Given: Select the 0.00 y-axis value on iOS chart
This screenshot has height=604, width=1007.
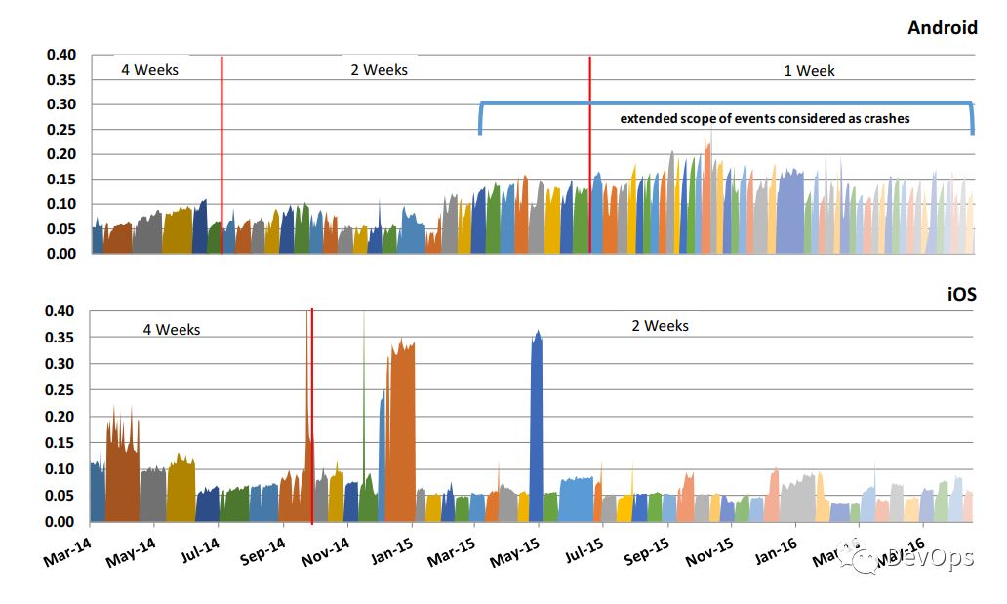Looking at the screenshot, I should 60,522.
